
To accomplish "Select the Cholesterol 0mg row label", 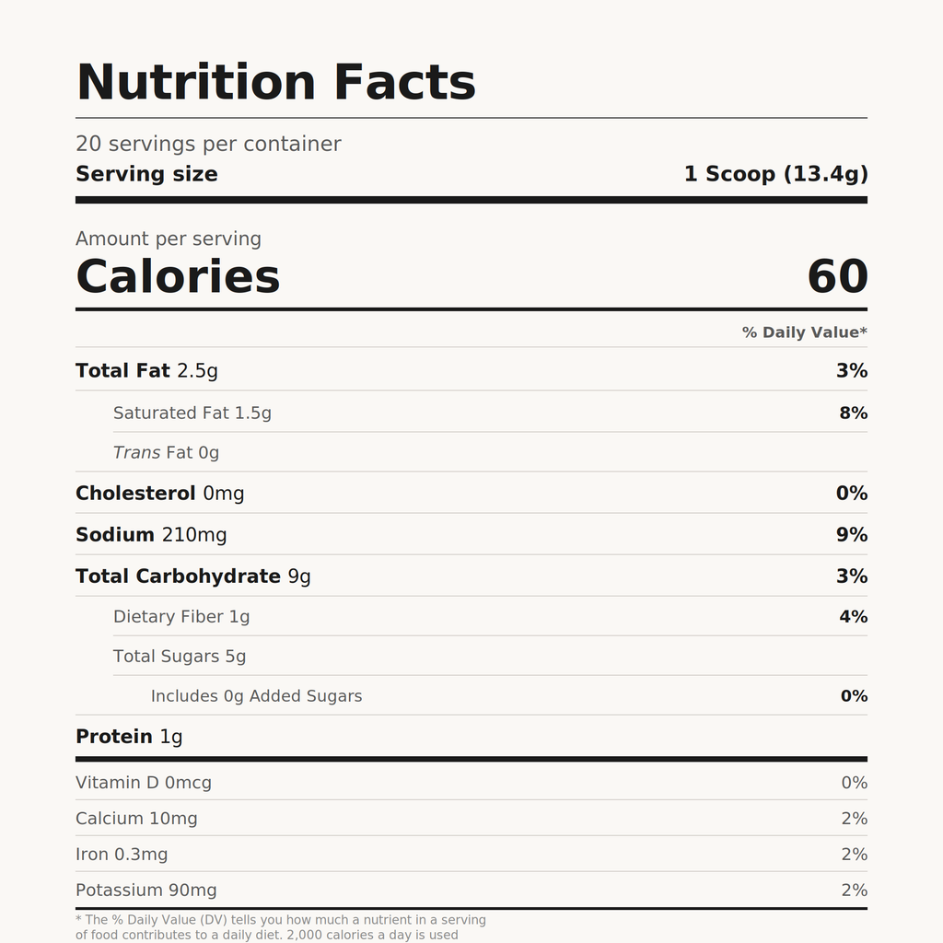I will pos(159,493).
